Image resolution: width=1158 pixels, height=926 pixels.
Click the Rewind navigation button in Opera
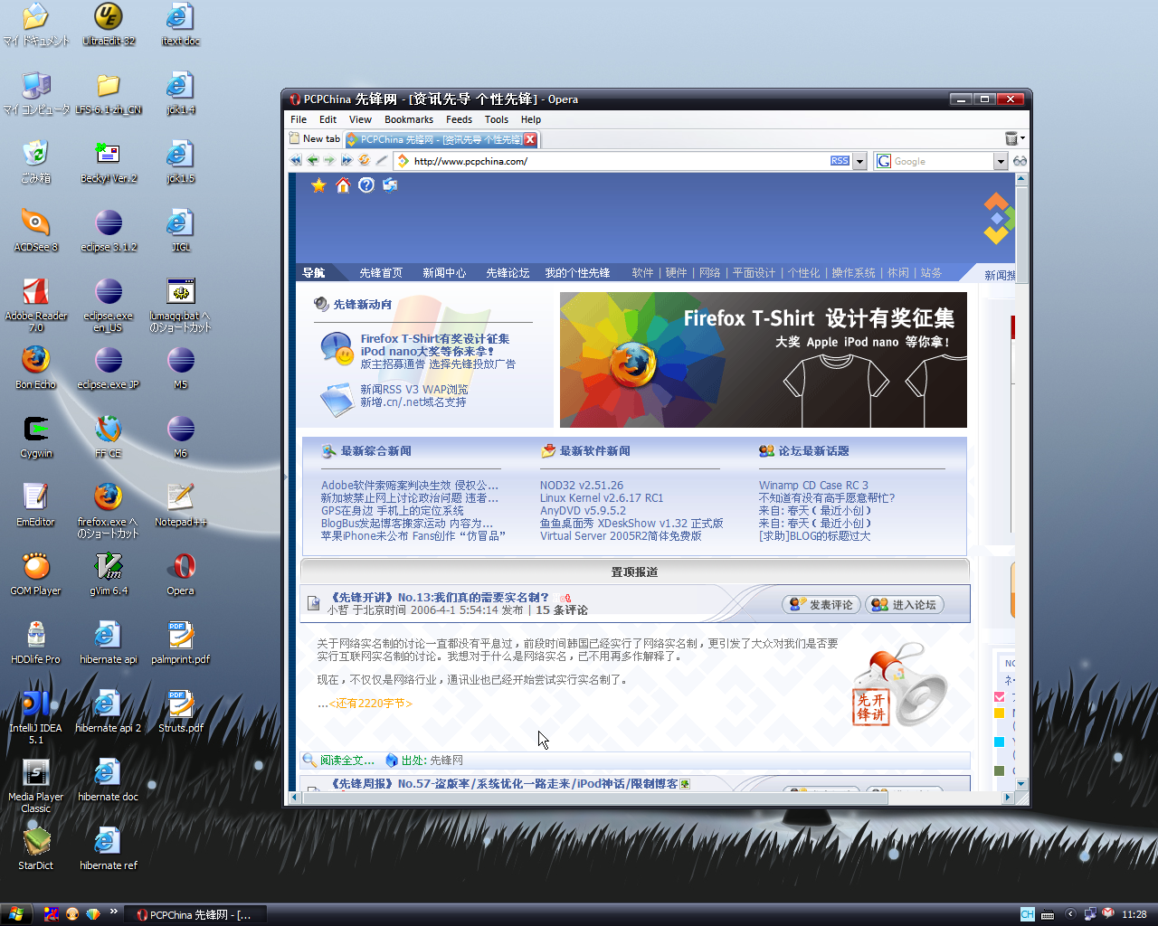(x=296, y=160)
